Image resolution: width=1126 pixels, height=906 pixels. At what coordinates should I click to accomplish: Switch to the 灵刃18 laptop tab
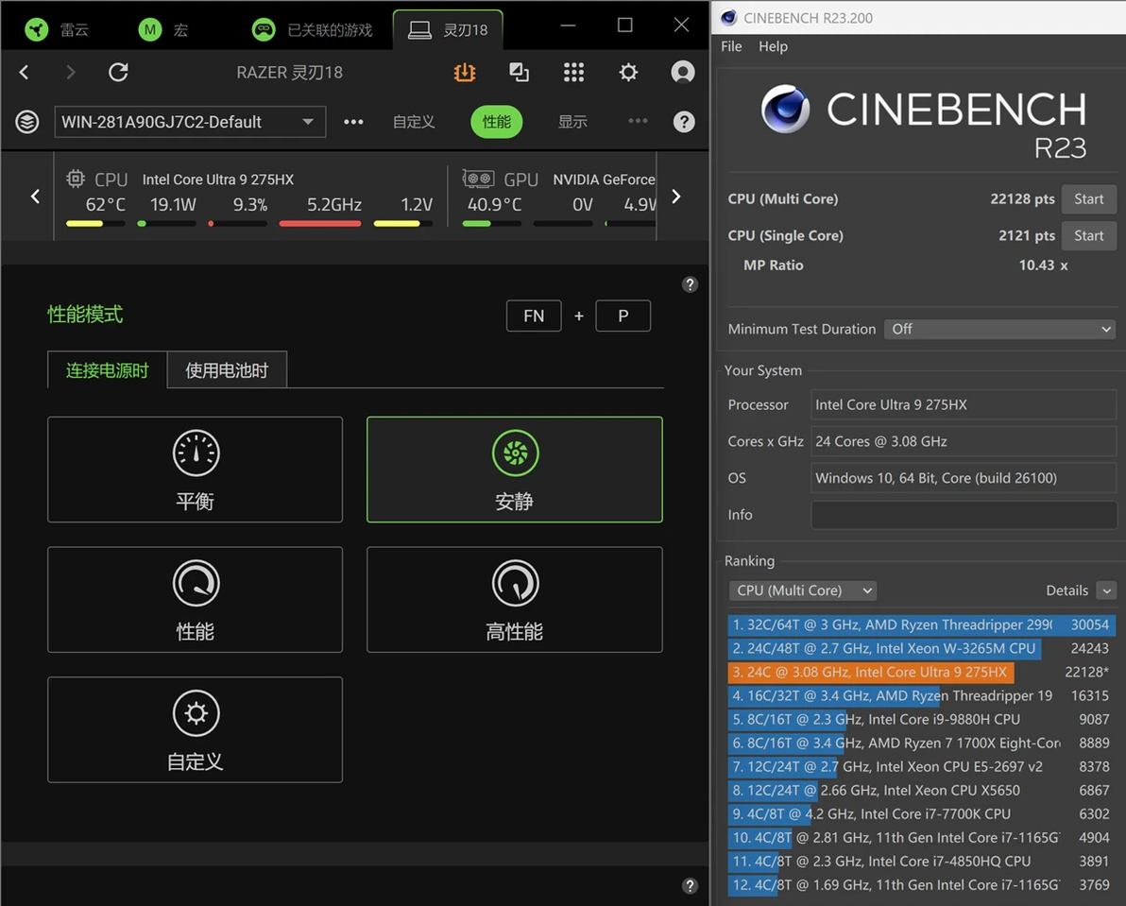[x=448, y=29]
